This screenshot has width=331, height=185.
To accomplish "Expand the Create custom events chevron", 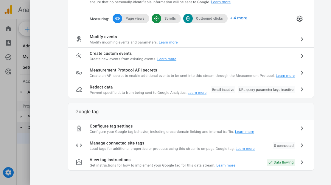I will [302, 56].
